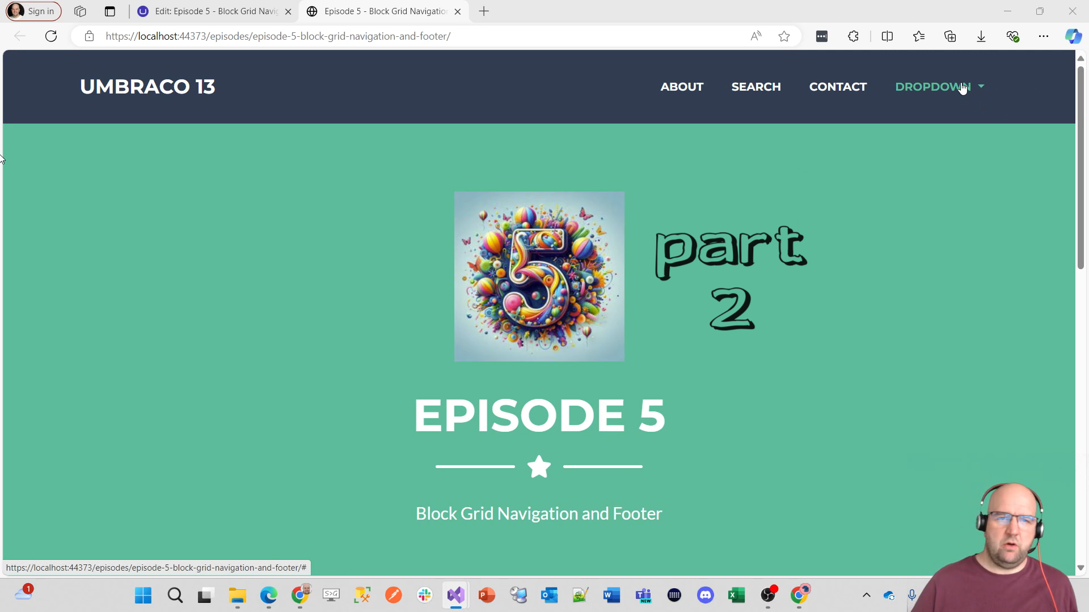Open the browser Extensions icon
The image size is (1089, 612).
[853, 36]
